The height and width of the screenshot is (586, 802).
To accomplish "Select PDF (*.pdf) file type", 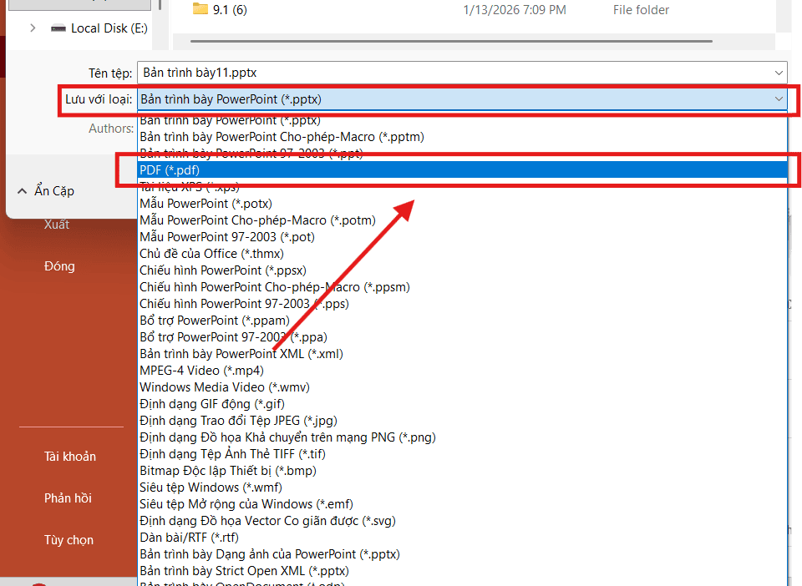I will (x=462, y=170).
